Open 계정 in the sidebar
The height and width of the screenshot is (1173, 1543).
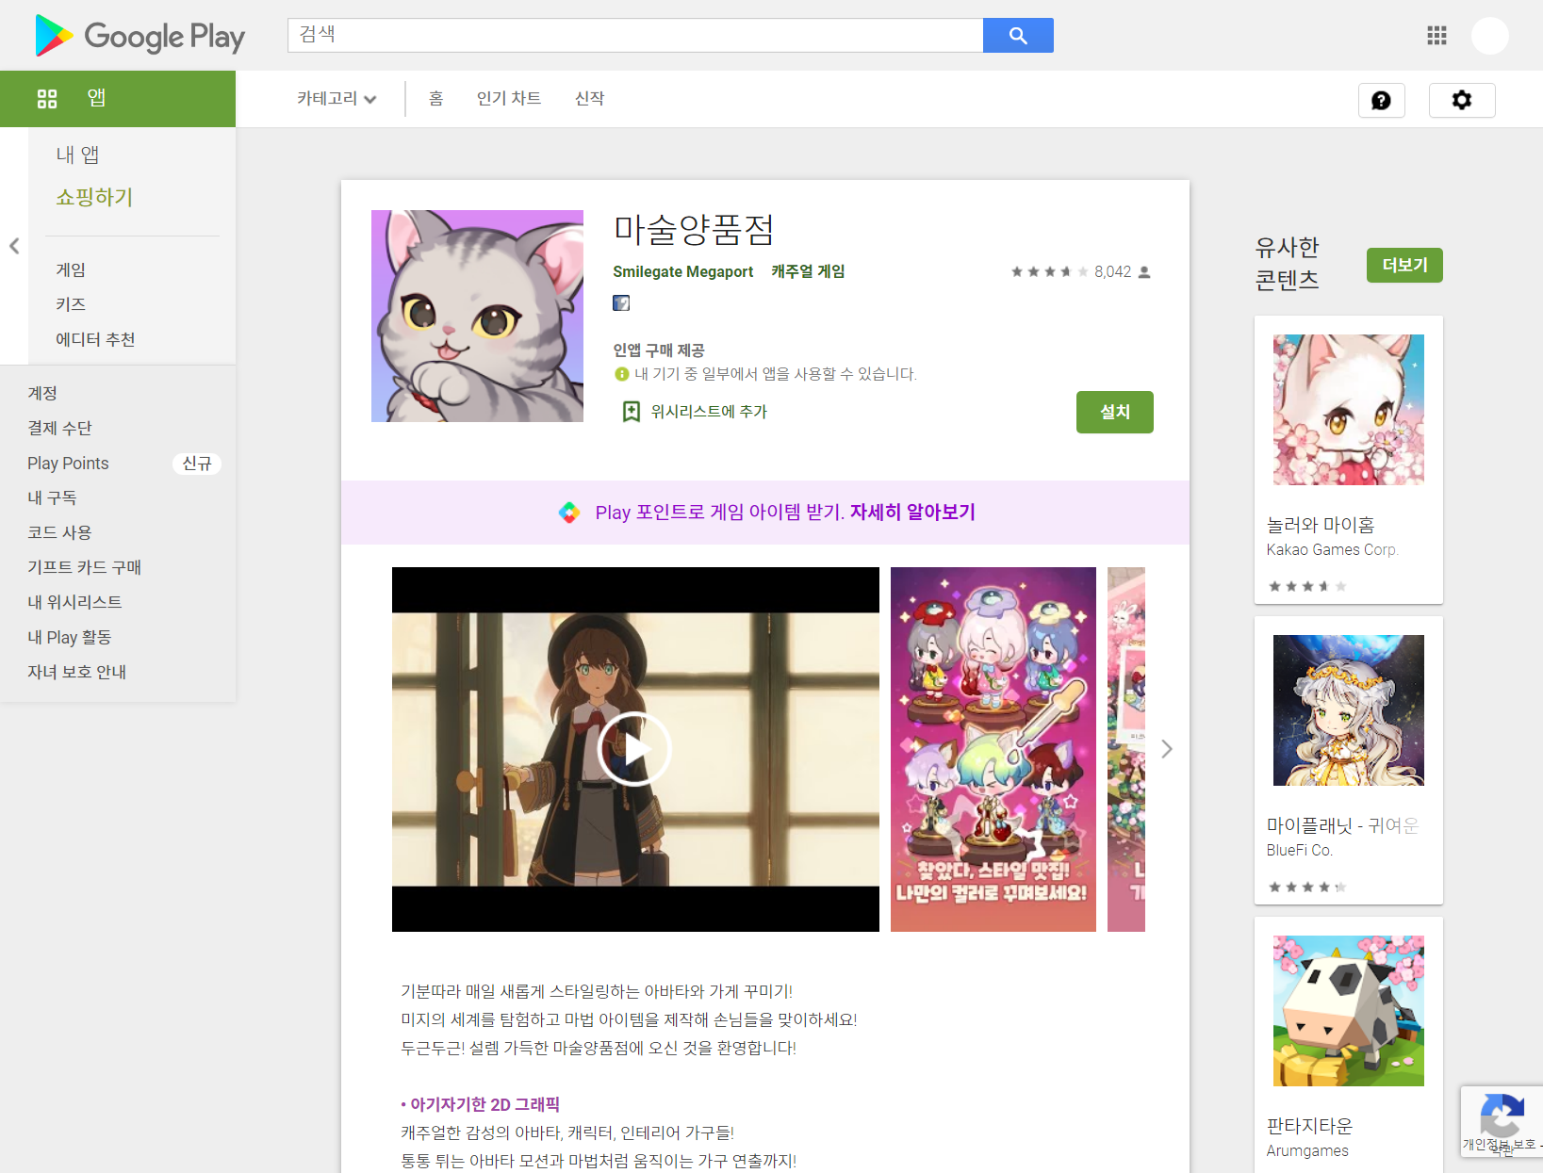tap(42, 393)
